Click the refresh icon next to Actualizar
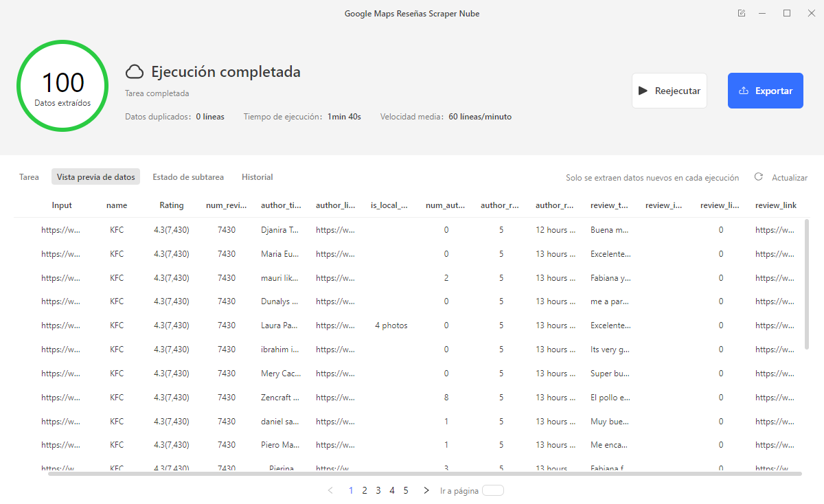This screenshot has height=504, width=824. pos(758,176)
